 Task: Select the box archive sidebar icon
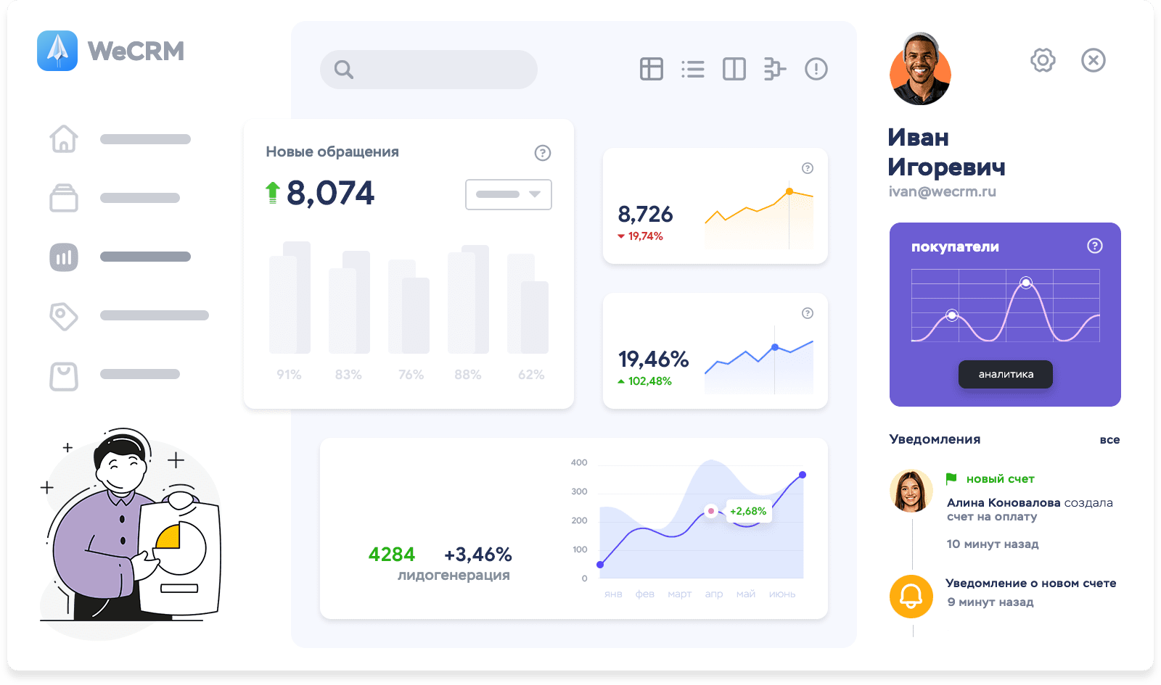[x=64, y=198]
